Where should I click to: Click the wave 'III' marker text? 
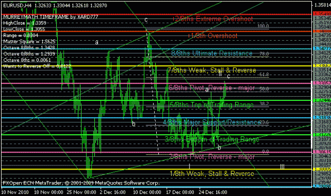[x=282, y=167]
